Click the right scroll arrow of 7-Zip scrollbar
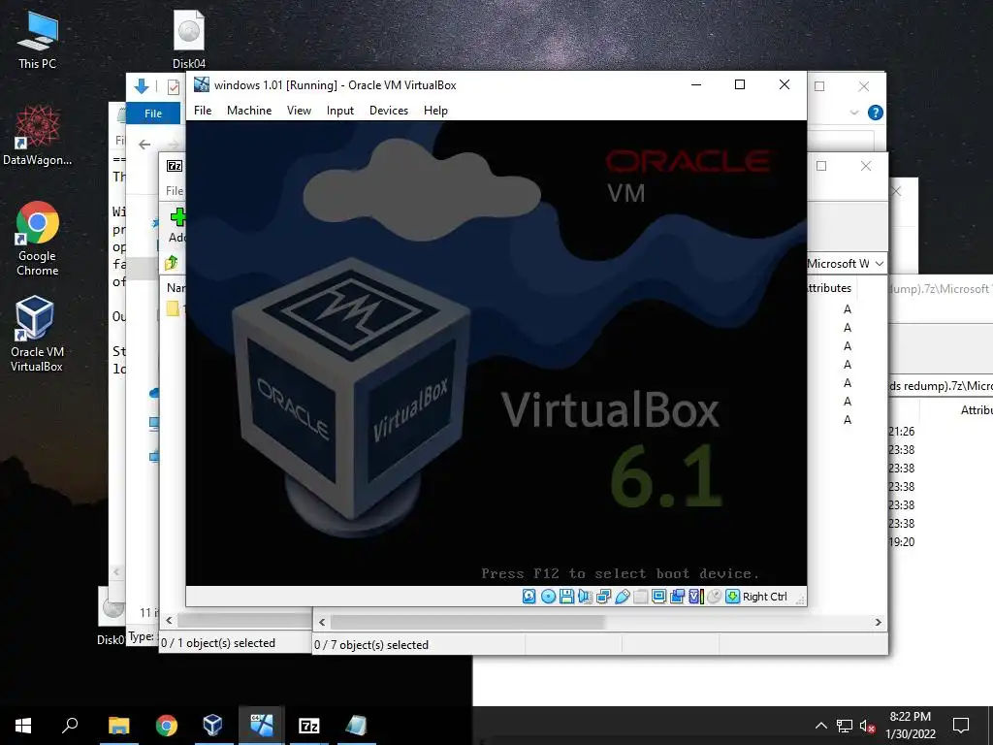 878,622
